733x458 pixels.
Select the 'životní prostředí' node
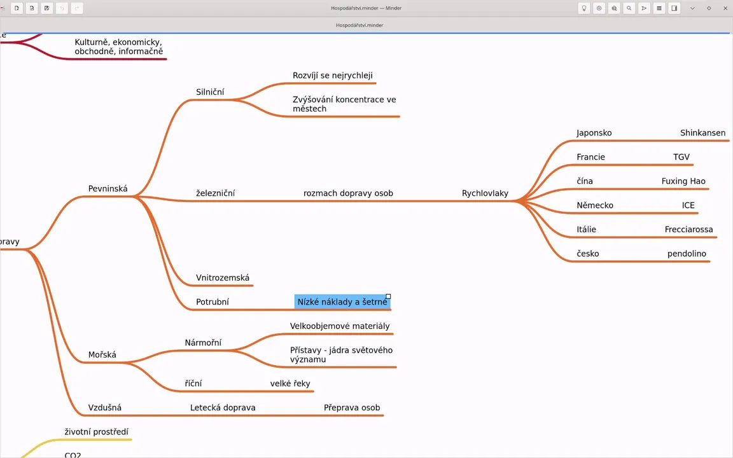tap(96, 432)
